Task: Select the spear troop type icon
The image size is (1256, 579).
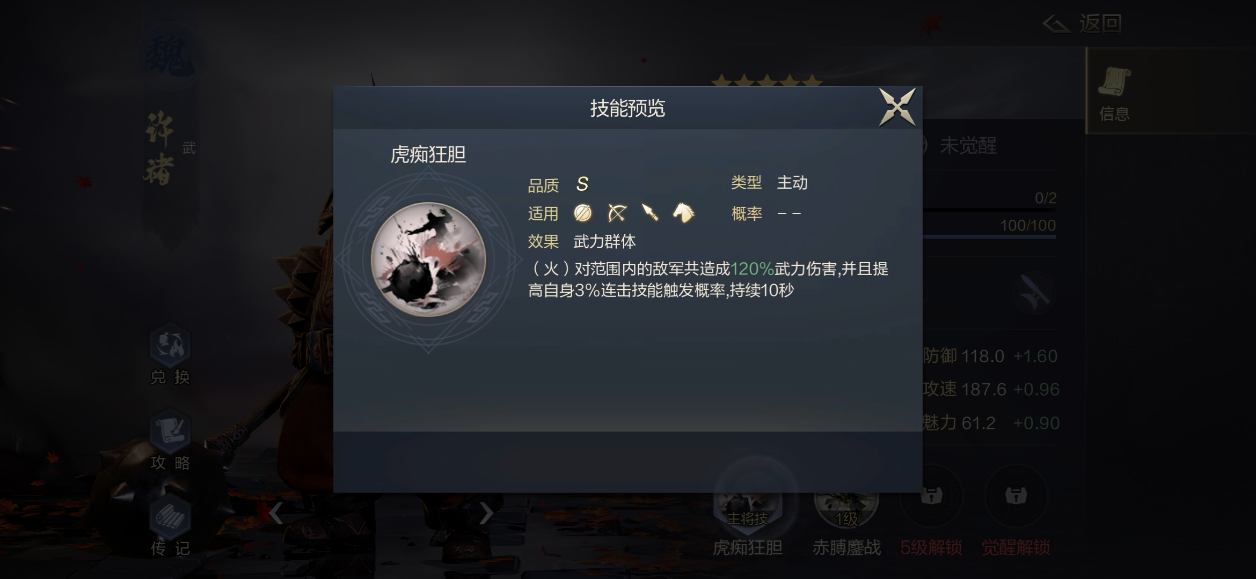Action: tap(650, 213)
